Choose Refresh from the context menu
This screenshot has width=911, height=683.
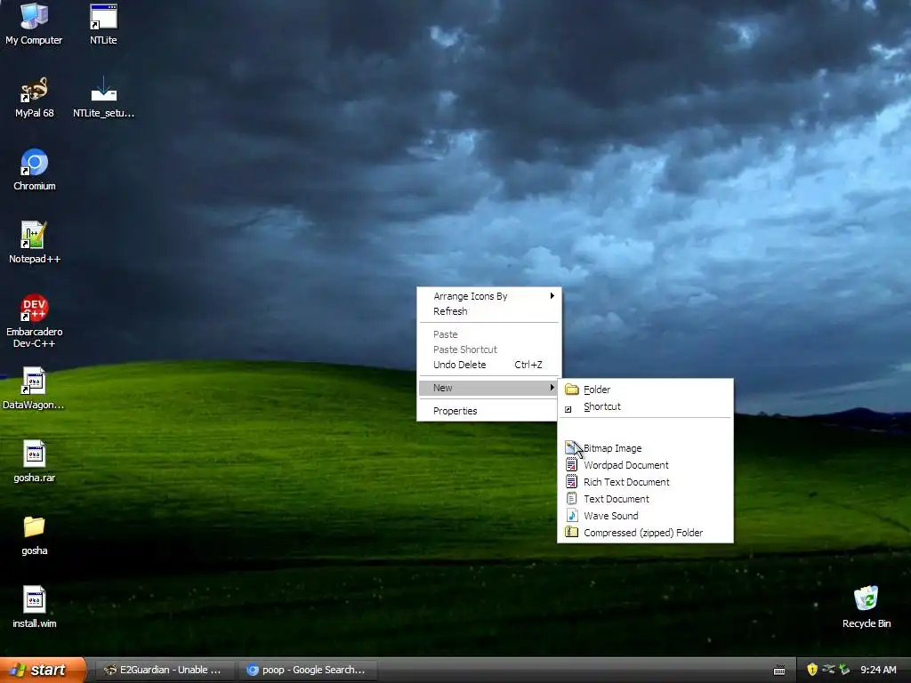click(x=488, y=311)
